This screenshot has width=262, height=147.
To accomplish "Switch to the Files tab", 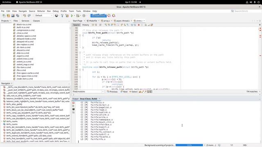I will tap(16, 21).
